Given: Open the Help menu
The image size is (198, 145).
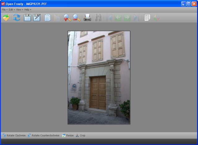Looking at the screenshot, I should pos(28,10).
